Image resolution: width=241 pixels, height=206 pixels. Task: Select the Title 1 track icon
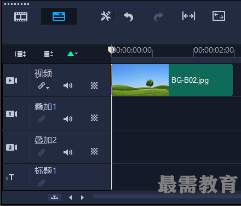[x=10, y=178]
